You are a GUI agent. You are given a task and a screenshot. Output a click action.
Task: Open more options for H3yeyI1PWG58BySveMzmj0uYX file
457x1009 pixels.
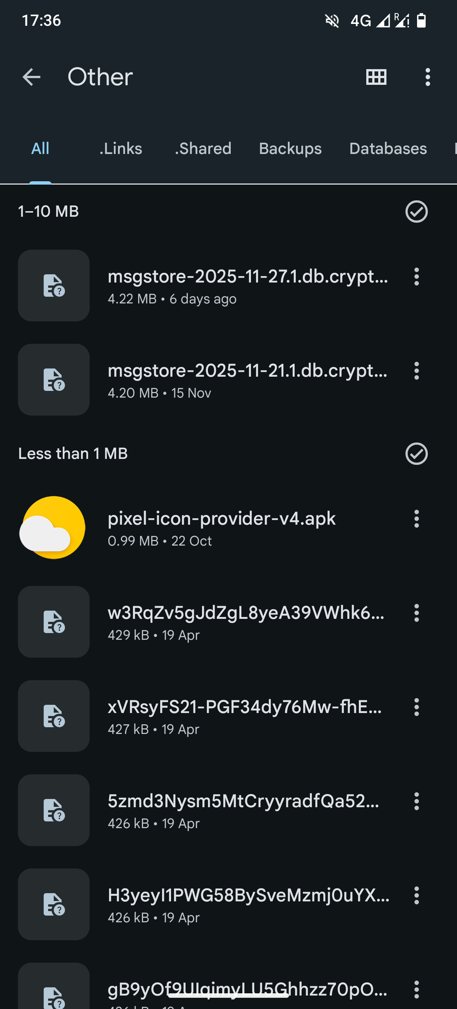(416, 895)
